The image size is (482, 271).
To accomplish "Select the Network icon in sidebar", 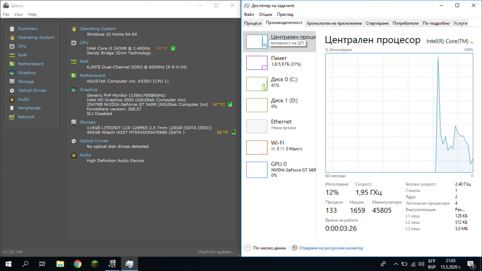I will [x=12, y=117].
